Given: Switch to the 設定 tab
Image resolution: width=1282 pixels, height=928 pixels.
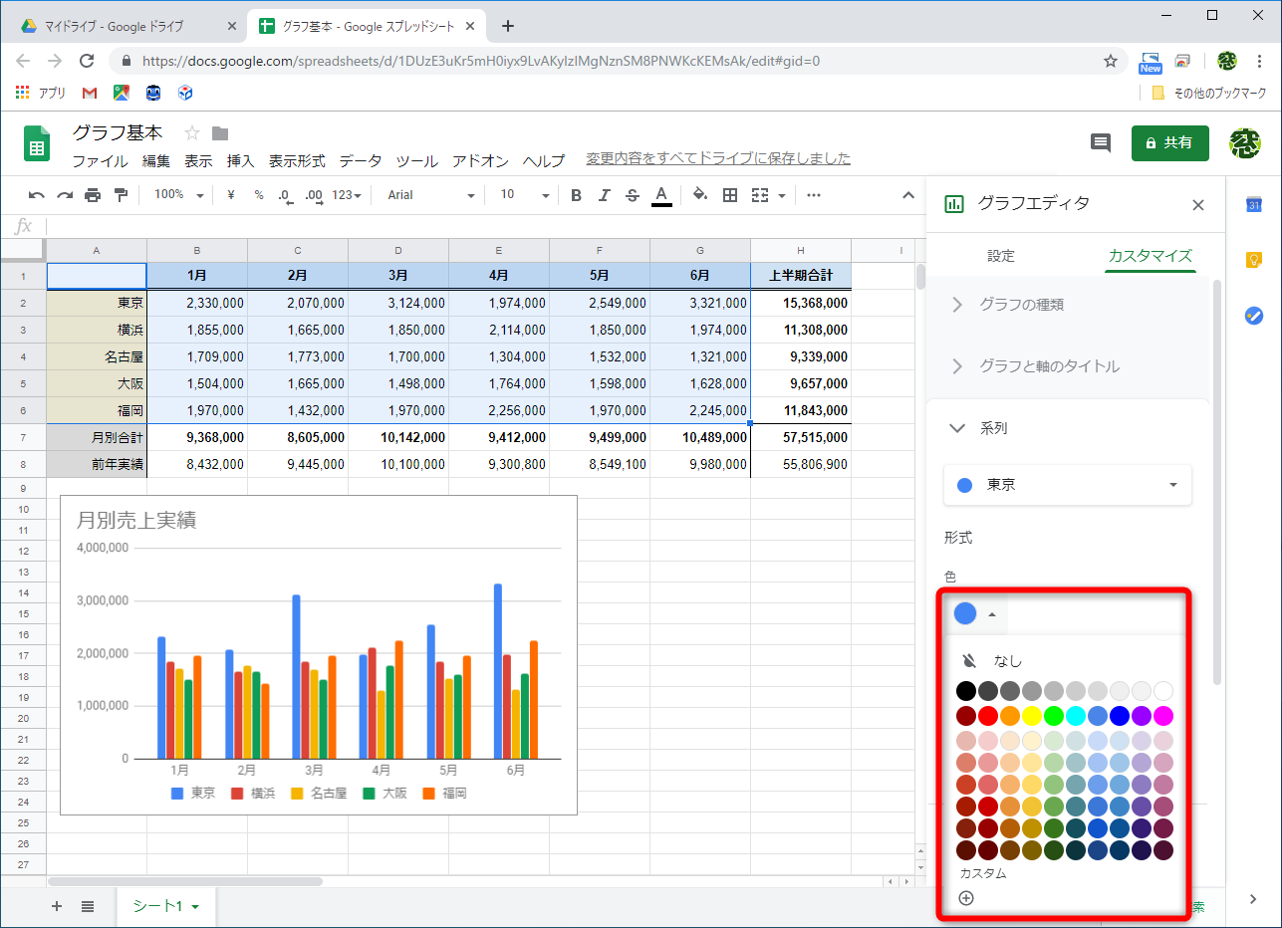Looking at the screenshot, I should point(1001,256).
